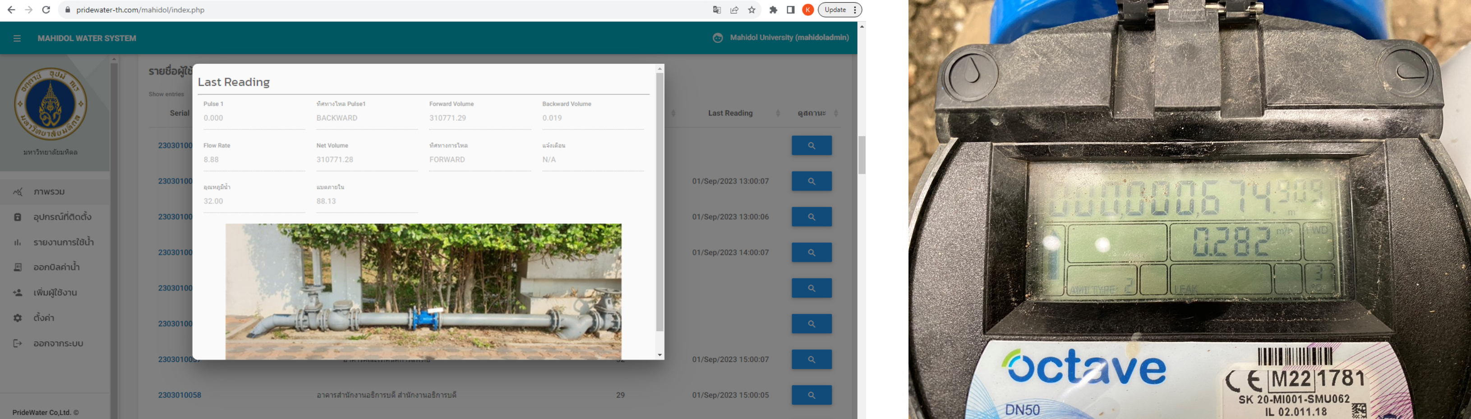Click magnifier status button for 15:00:05 row
This screenshot has height=419, width=1471.
point(811,395)
